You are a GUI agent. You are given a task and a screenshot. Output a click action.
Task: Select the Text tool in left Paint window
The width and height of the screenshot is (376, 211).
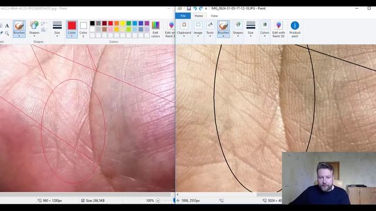pos(7,26)
